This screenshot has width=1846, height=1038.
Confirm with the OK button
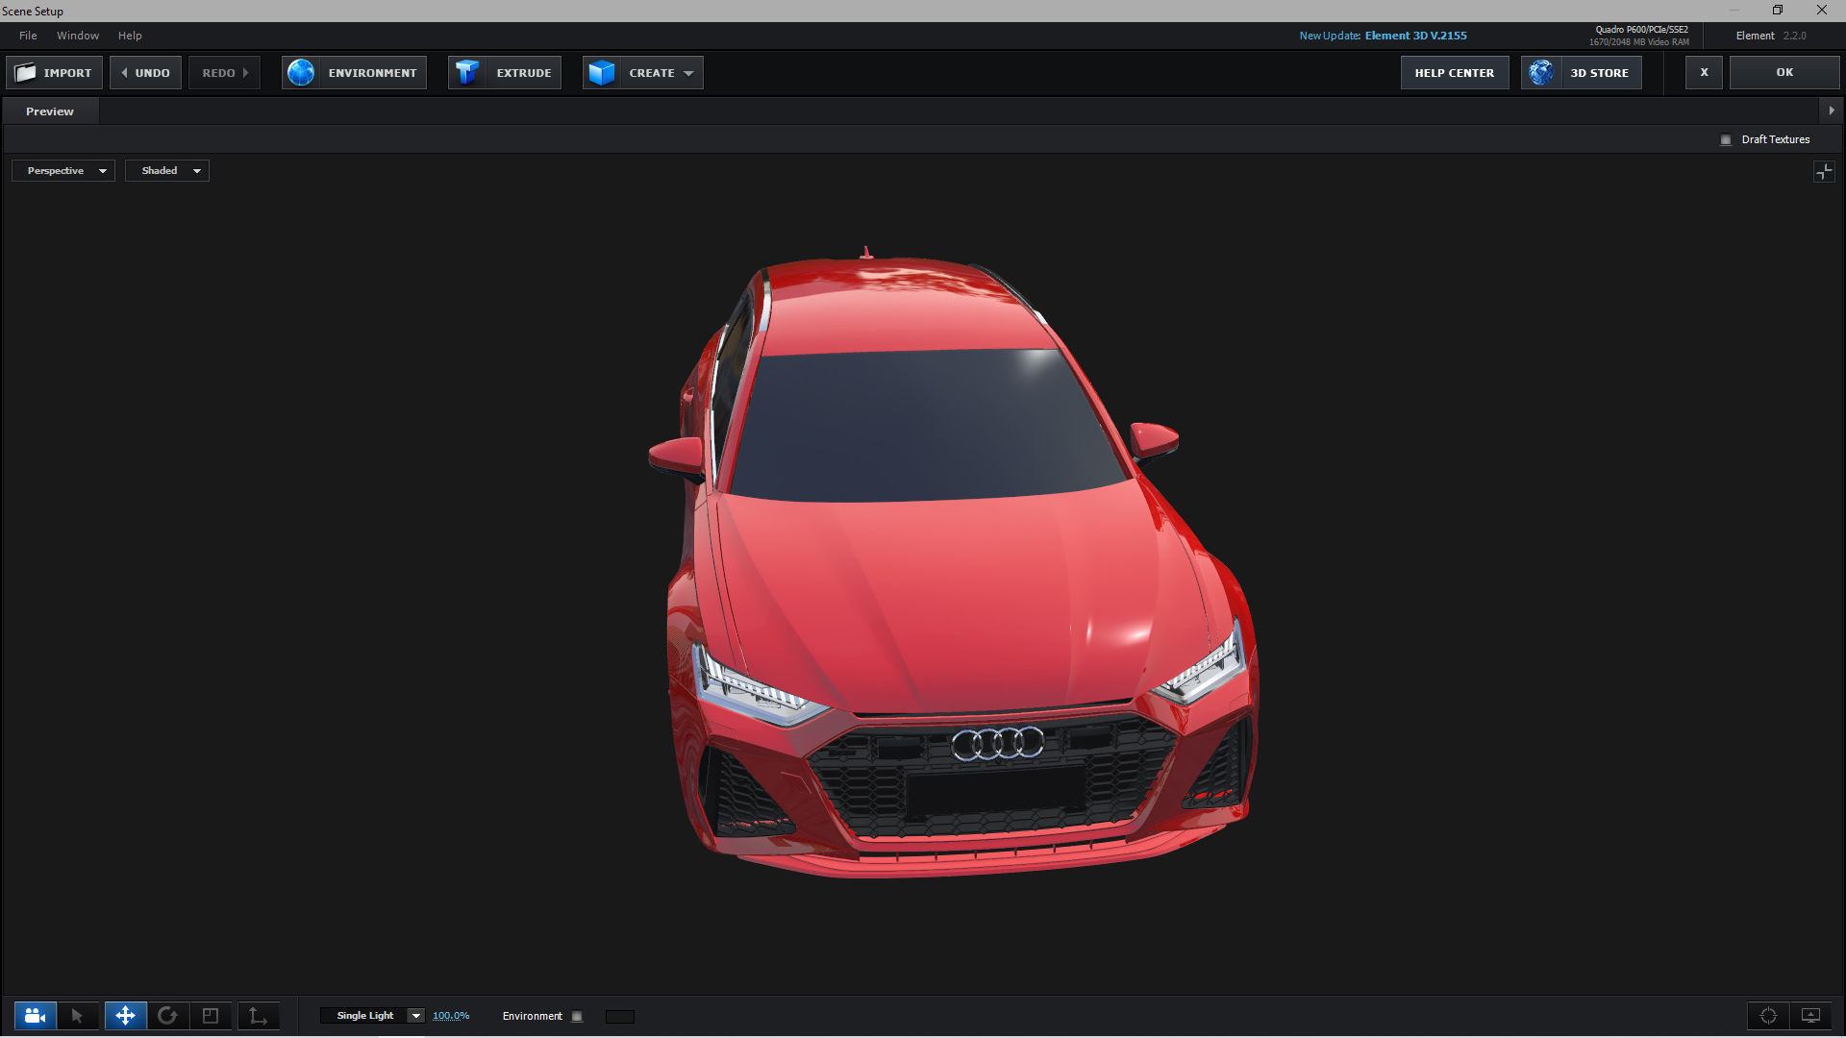point(1784,73)
